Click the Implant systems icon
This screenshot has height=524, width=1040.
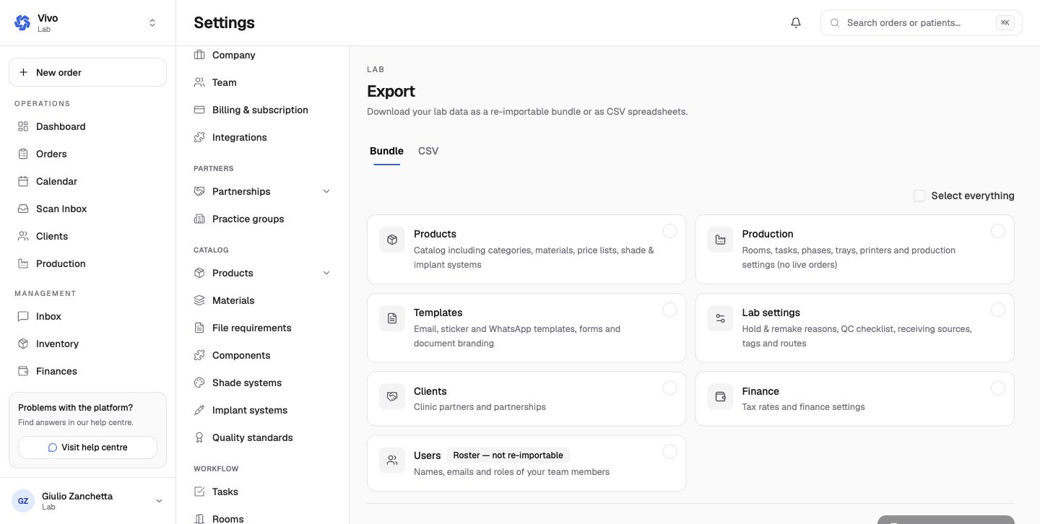[x=199, y=410]
